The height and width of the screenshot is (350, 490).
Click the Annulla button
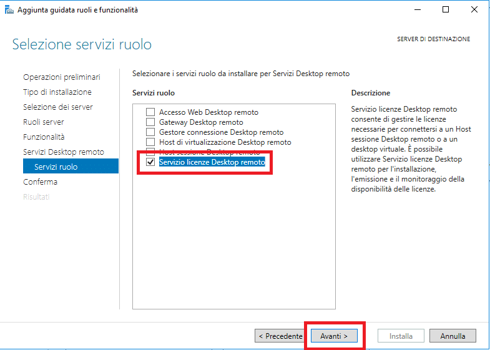[453, 336]
